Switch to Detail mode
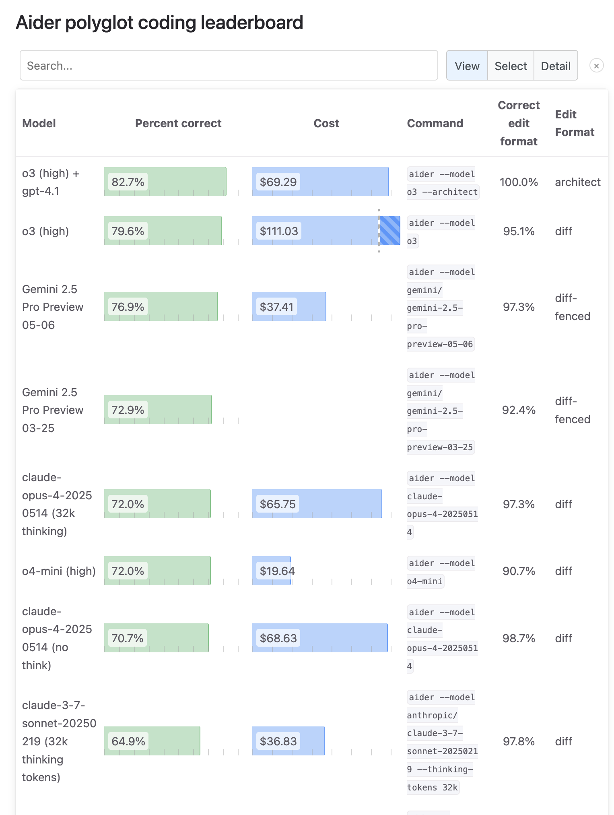Image resolution: width=614 pixels, height=815 pixels. tap(556, 66)
